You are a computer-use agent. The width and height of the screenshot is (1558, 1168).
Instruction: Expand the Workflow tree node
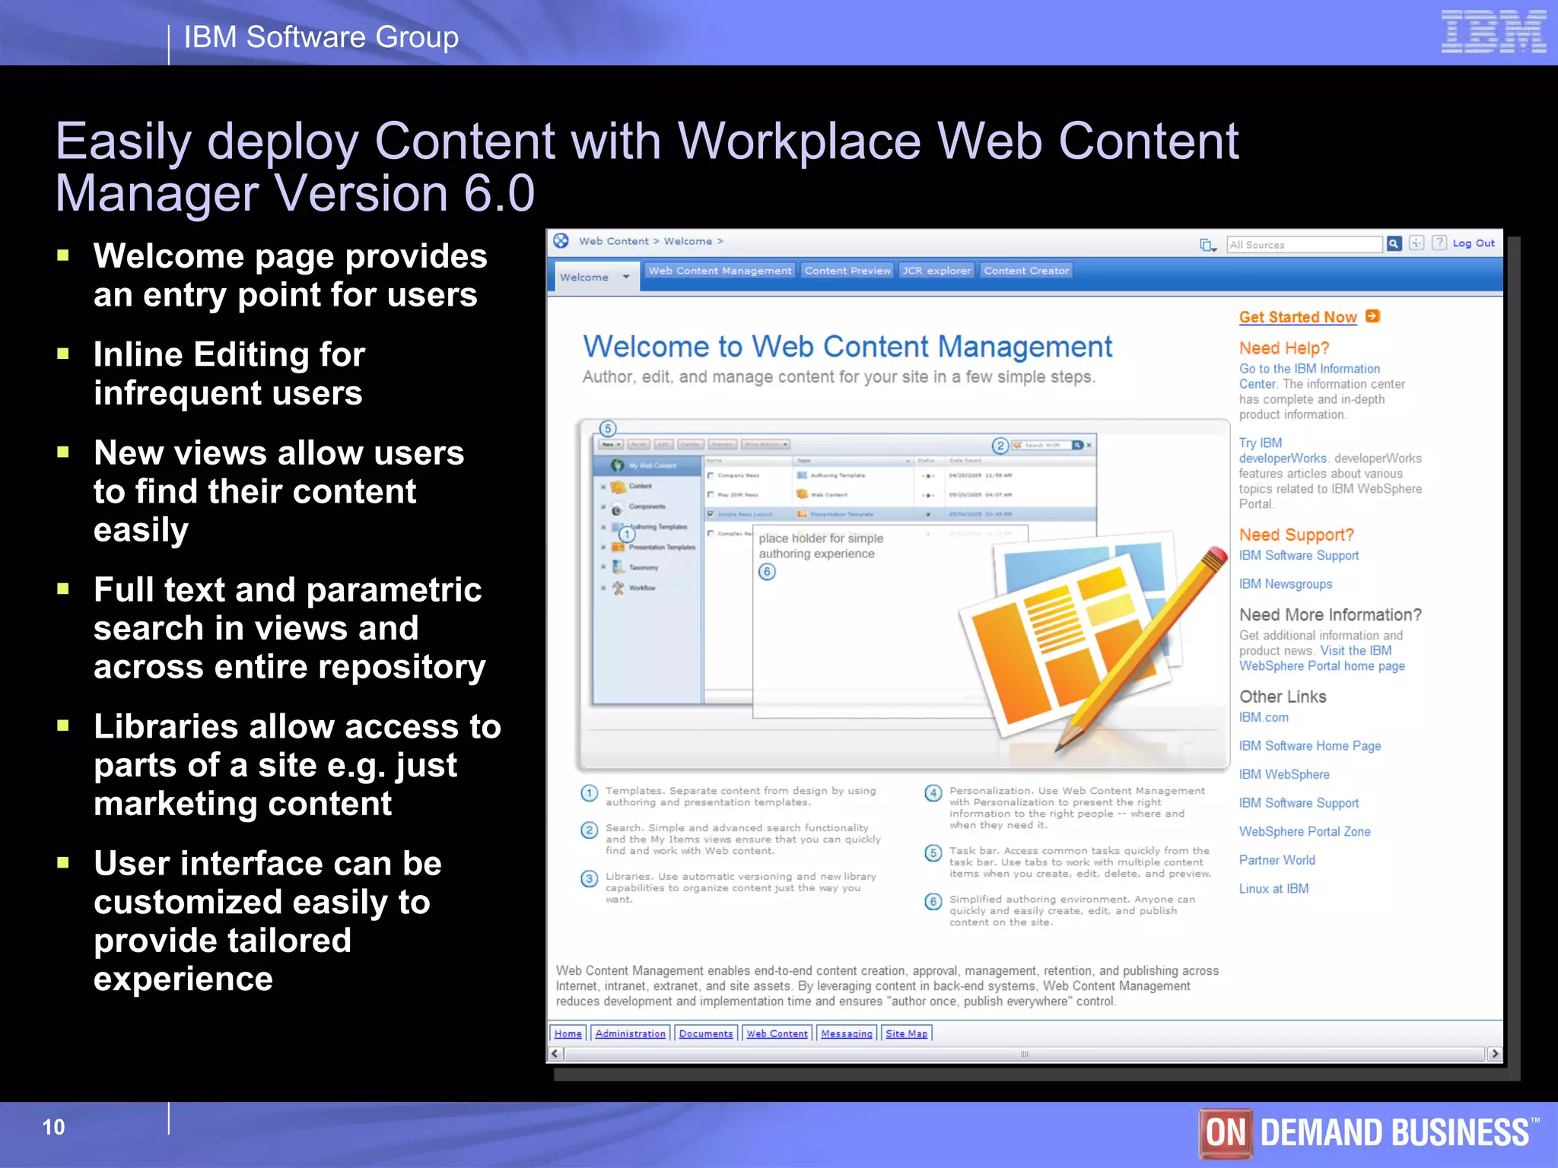pos(603,588)
